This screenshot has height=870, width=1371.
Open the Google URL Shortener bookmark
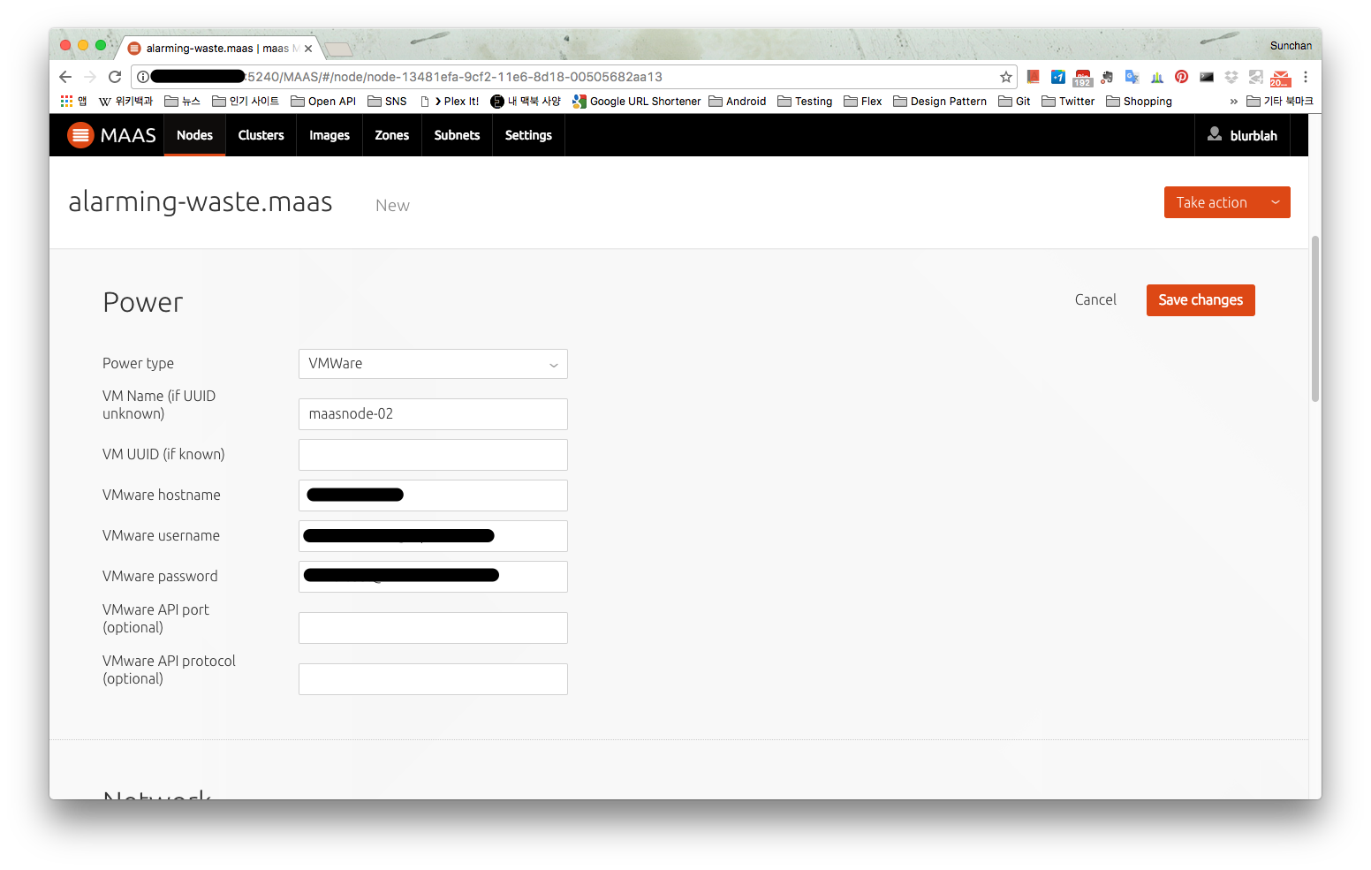click(637, 101)
